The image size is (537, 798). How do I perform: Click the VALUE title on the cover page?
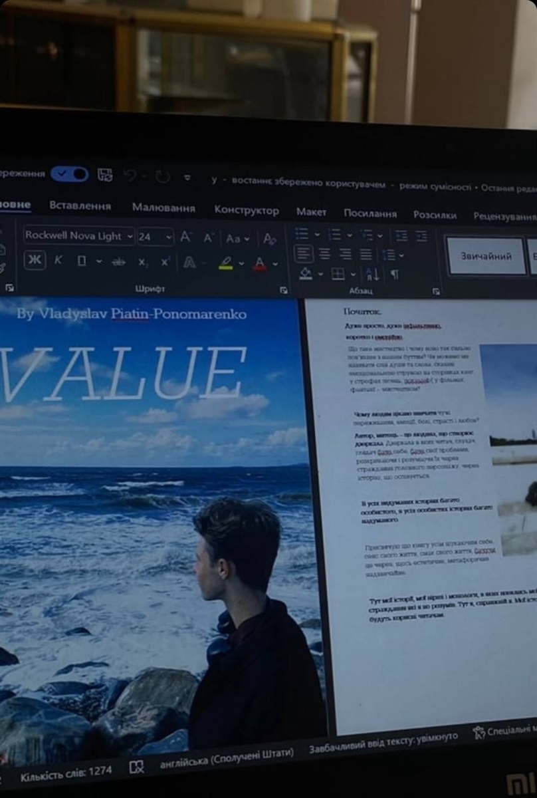(x=124, y=374)
